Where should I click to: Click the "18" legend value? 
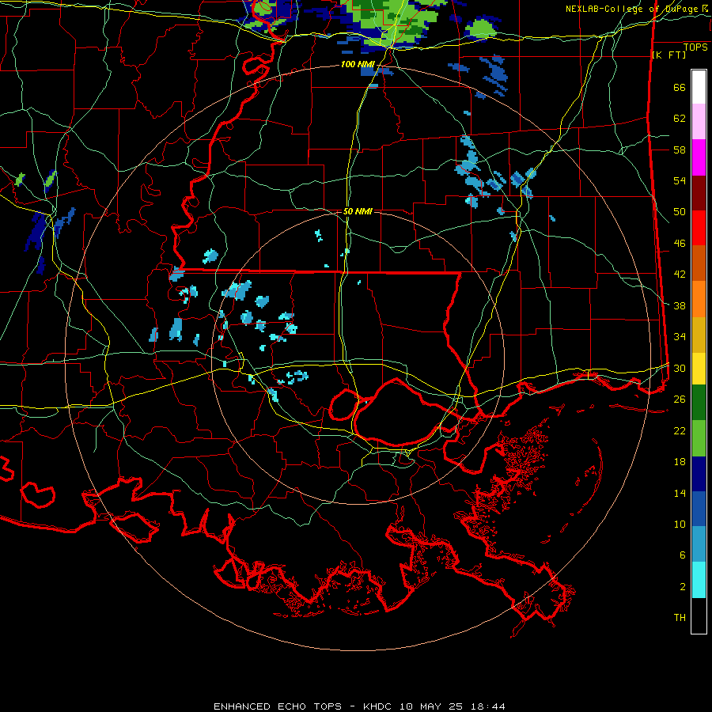point(680,462)
